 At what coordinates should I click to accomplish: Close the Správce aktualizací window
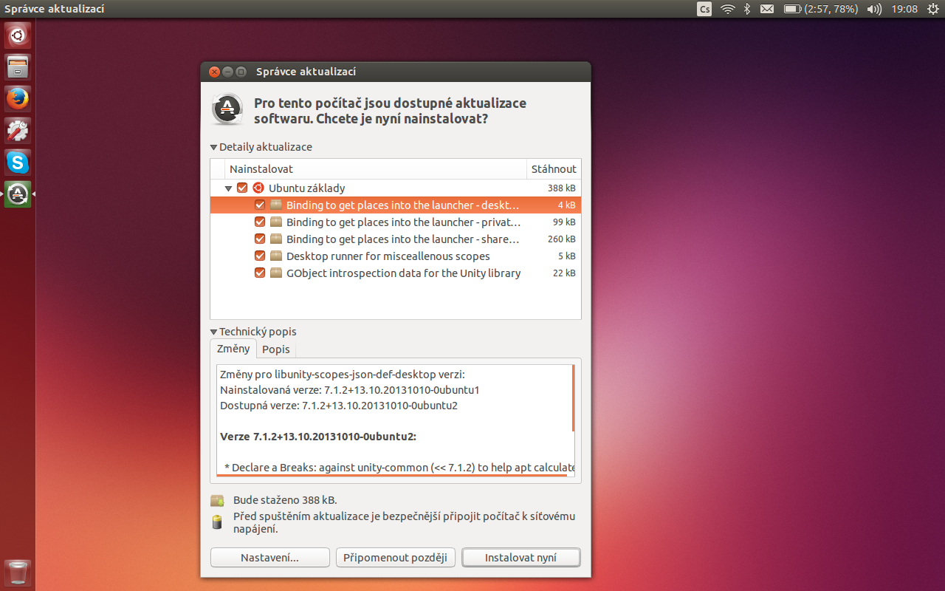click(x=214, y=72)
